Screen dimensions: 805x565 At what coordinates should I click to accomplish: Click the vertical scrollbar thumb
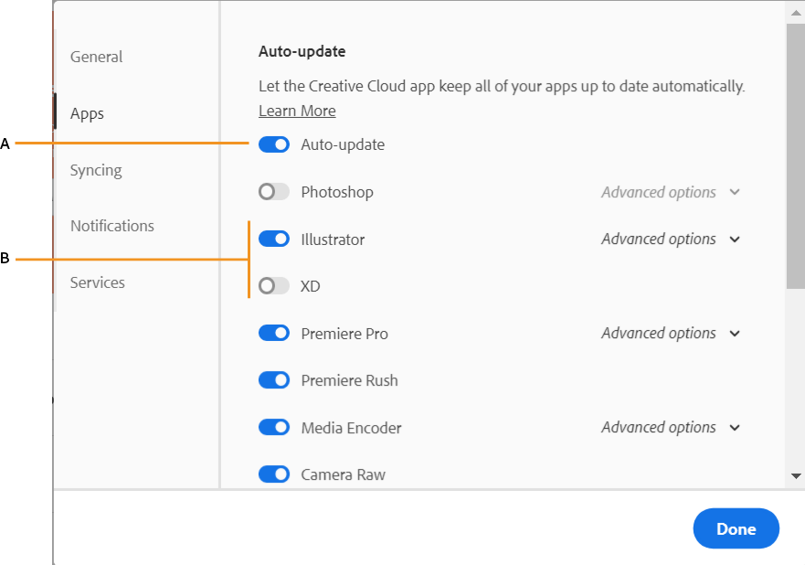click(x=796, y=155)
